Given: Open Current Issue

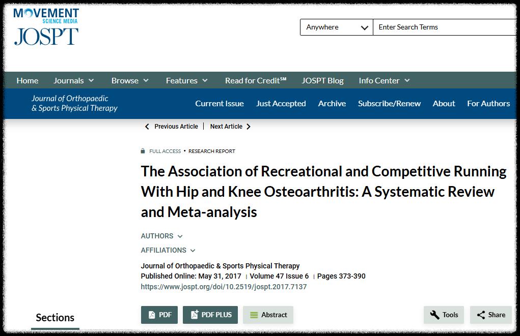Looking at the screenshot, I should pos(219,104).
